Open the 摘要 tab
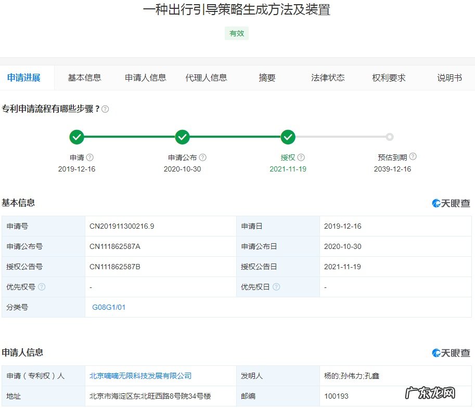475x408 pixels. [267, 77]
